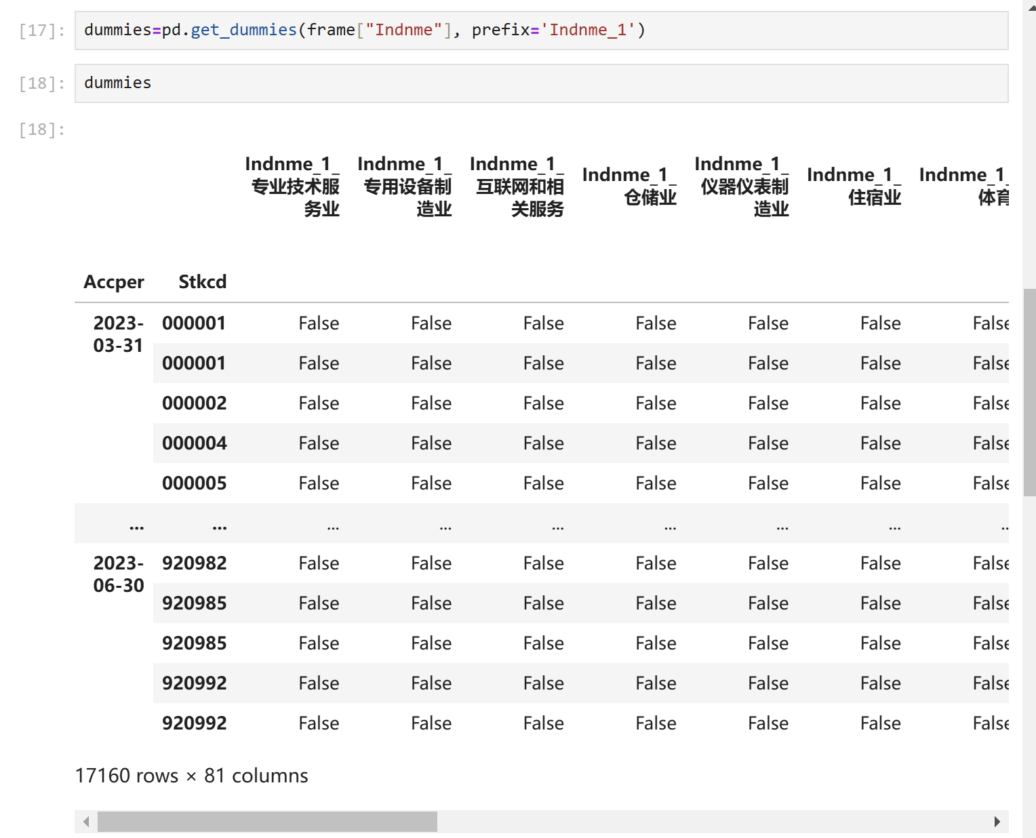Click the 2023-03-31 date index label
Viewport: 1036px width, 838px height.
click(x=119, y=334)
